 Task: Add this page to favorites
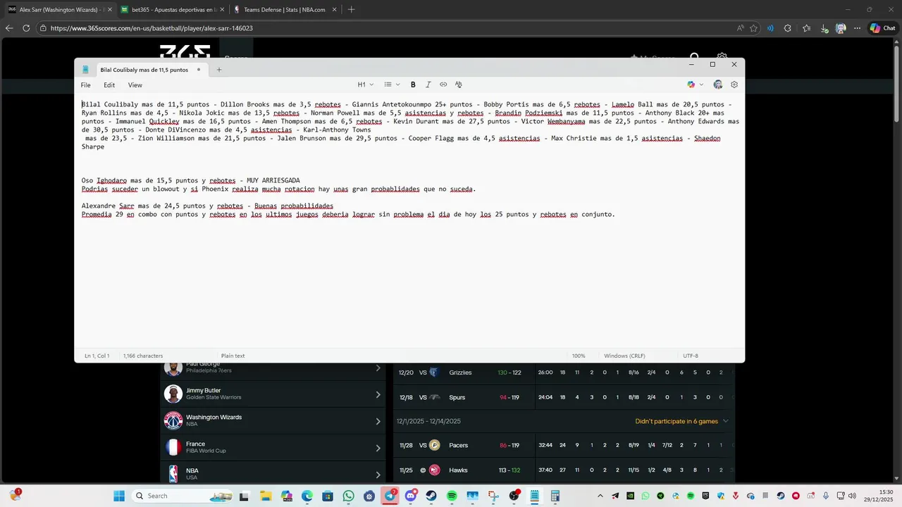click(753, 28)
